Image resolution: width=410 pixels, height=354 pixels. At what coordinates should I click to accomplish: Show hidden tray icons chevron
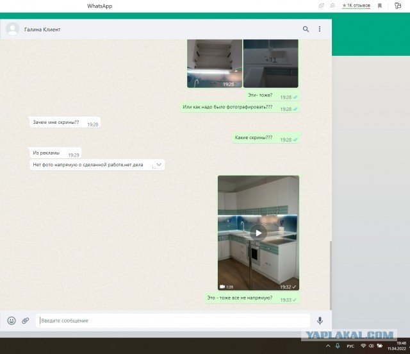328,346
